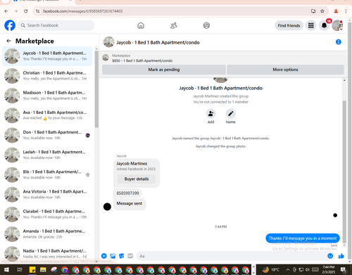The image size is (352, 275).
Task: Open the Home icon in top navigation
Action: [x=141, y=25]
